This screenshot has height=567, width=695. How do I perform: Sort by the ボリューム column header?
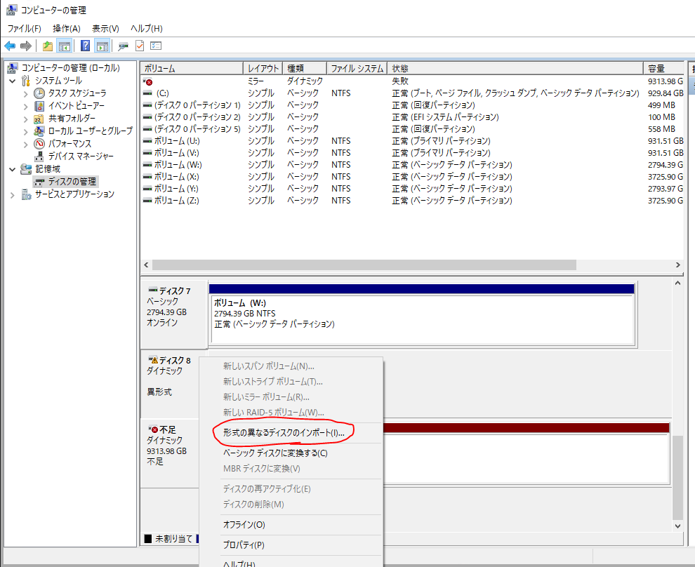click(x=192, y=68)
